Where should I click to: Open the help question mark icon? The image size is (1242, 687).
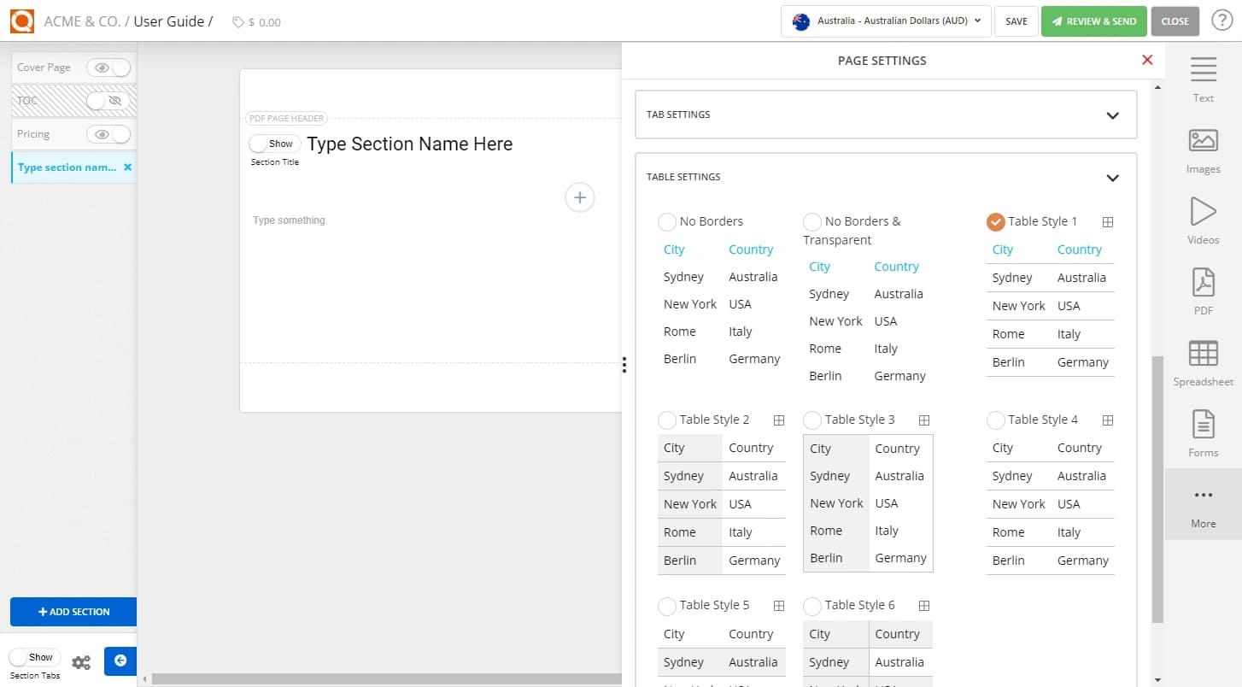[x=1221, y=21]
